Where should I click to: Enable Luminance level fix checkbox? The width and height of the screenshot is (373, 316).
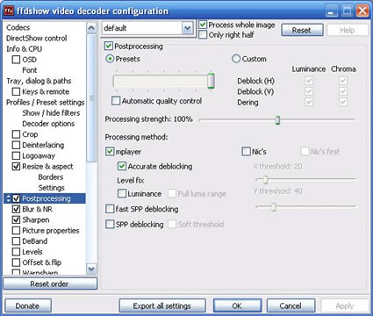(122, 193)
